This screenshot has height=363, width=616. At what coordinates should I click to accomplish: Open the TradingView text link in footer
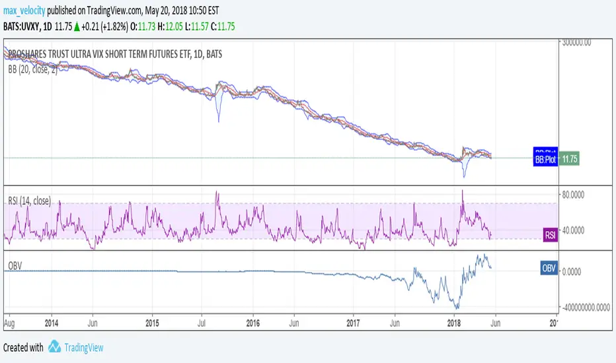click(x=84, y=348)
